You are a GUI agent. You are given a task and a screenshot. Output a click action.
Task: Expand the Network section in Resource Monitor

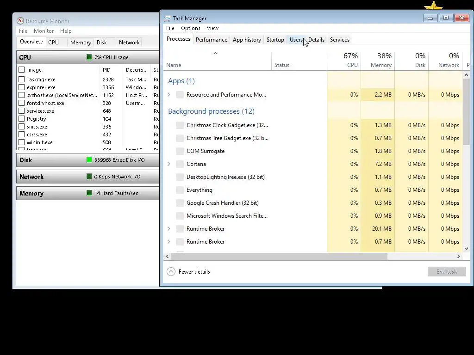[x=88, y=177]
